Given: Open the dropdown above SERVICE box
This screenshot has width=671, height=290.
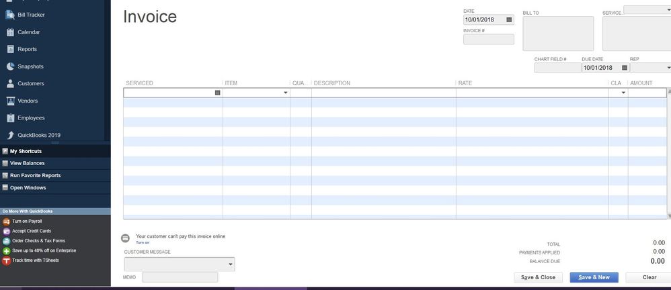Looking at the screenshot, I should pyautogui.click(x=647, y=9).
